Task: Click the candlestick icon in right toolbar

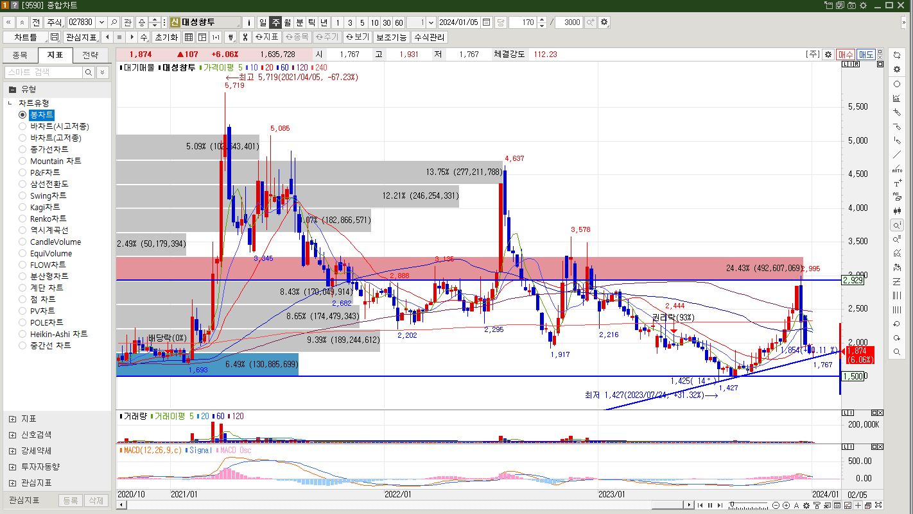Action: pyautogui.click(x=897, y=211)
